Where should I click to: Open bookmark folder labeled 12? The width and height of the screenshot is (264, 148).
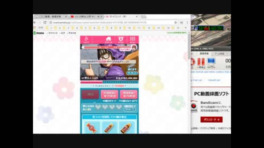(146, 28)
